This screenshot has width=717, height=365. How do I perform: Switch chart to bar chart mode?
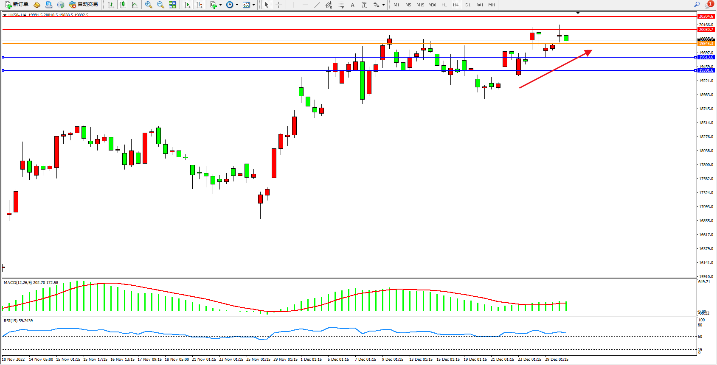[x=111, y=5]
